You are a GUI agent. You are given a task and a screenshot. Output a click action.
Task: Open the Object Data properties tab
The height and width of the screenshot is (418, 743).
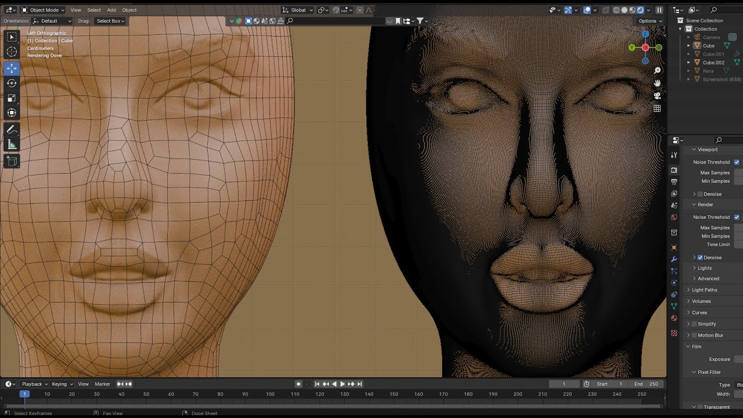[674, 306]
